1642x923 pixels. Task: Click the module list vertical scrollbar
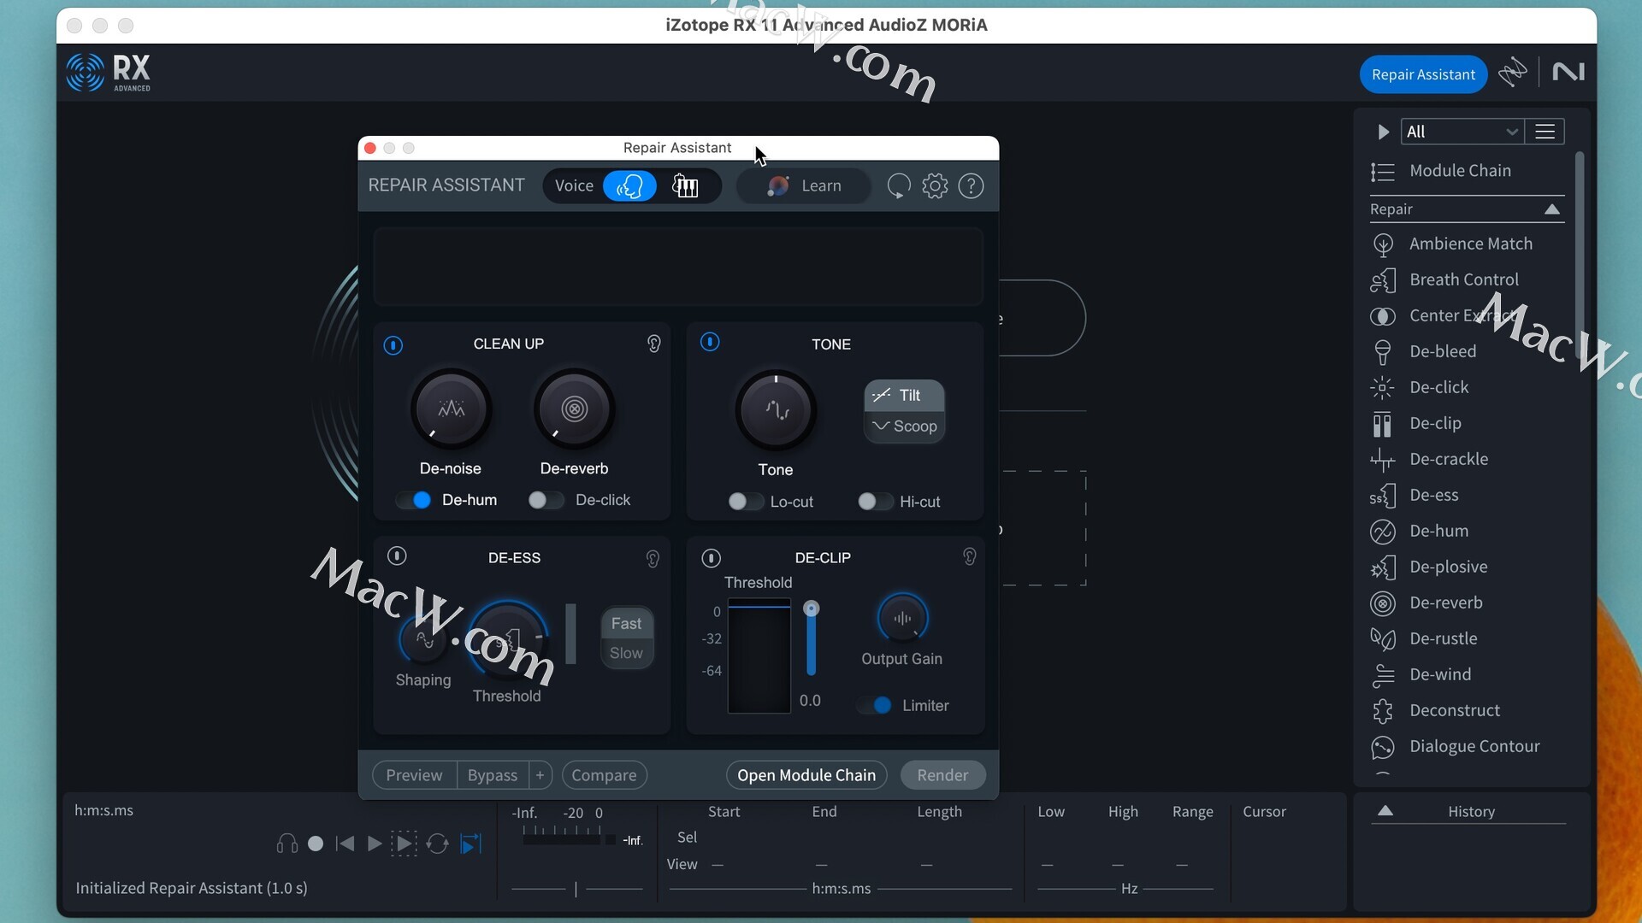1579,256
